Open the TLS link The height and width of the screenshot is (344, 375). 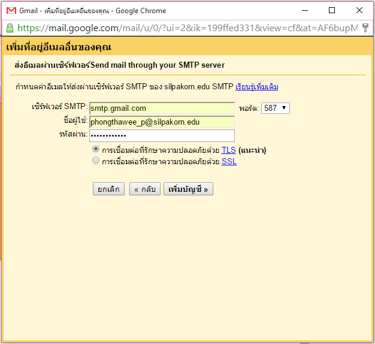pos(229,150)
